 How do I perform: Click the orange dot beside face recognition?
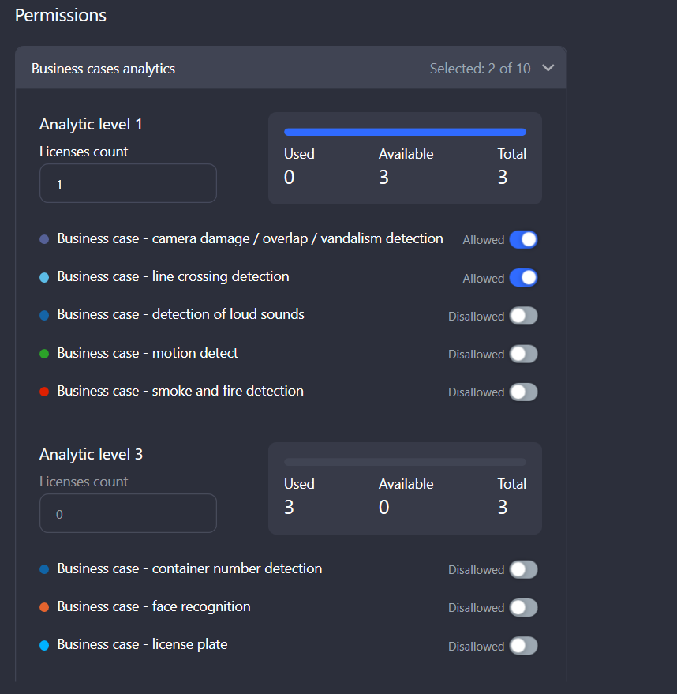point(44,607)
